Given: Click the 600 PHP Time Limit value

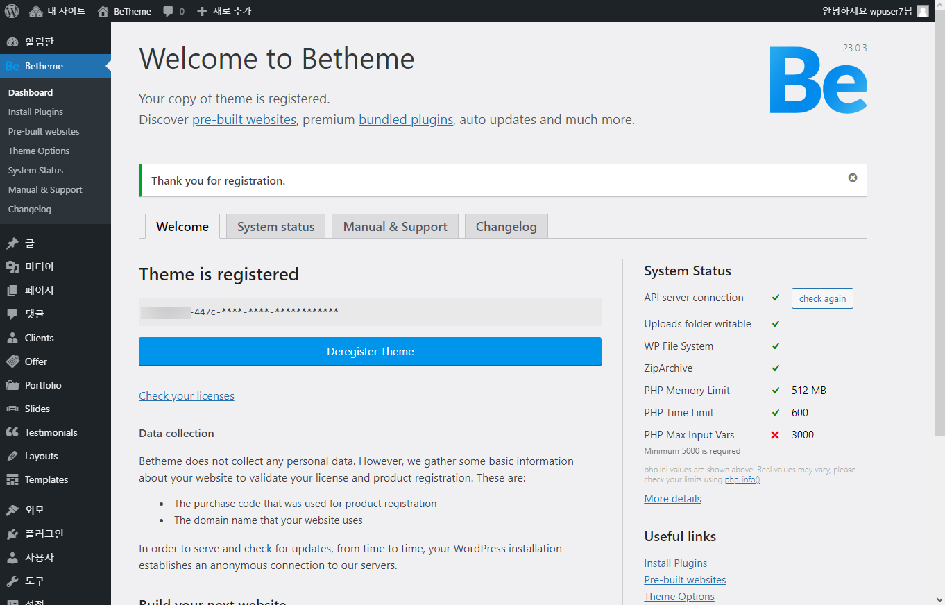Looking at the screenshot, I should click(x=800, y=413).
